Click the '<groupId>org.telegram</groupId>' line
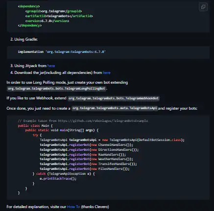This screenshot has height=211, width=214. pyautogui.click(x=53, y=11)
